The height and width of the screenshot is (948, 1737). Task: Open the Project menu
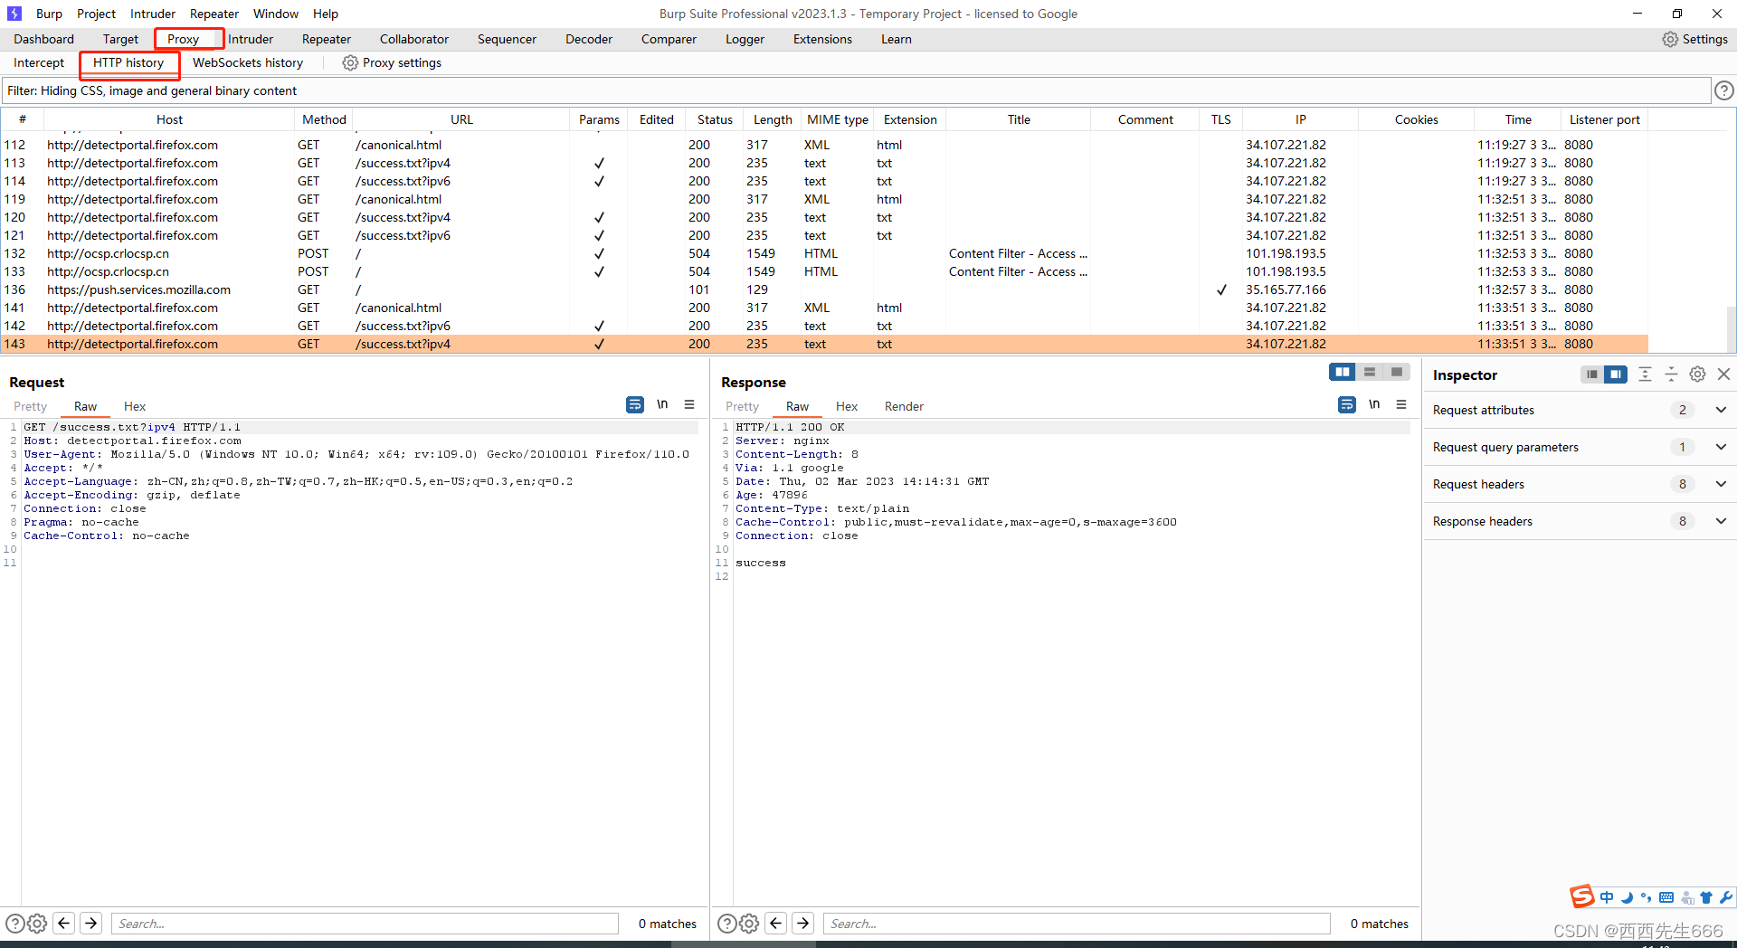click(96, 14)
